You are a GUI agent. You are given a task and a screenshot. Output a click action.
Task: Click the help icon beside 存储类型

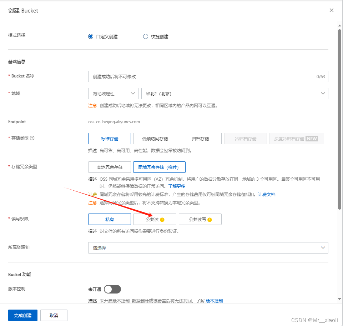pyautogui.click(x=32, y=138)
